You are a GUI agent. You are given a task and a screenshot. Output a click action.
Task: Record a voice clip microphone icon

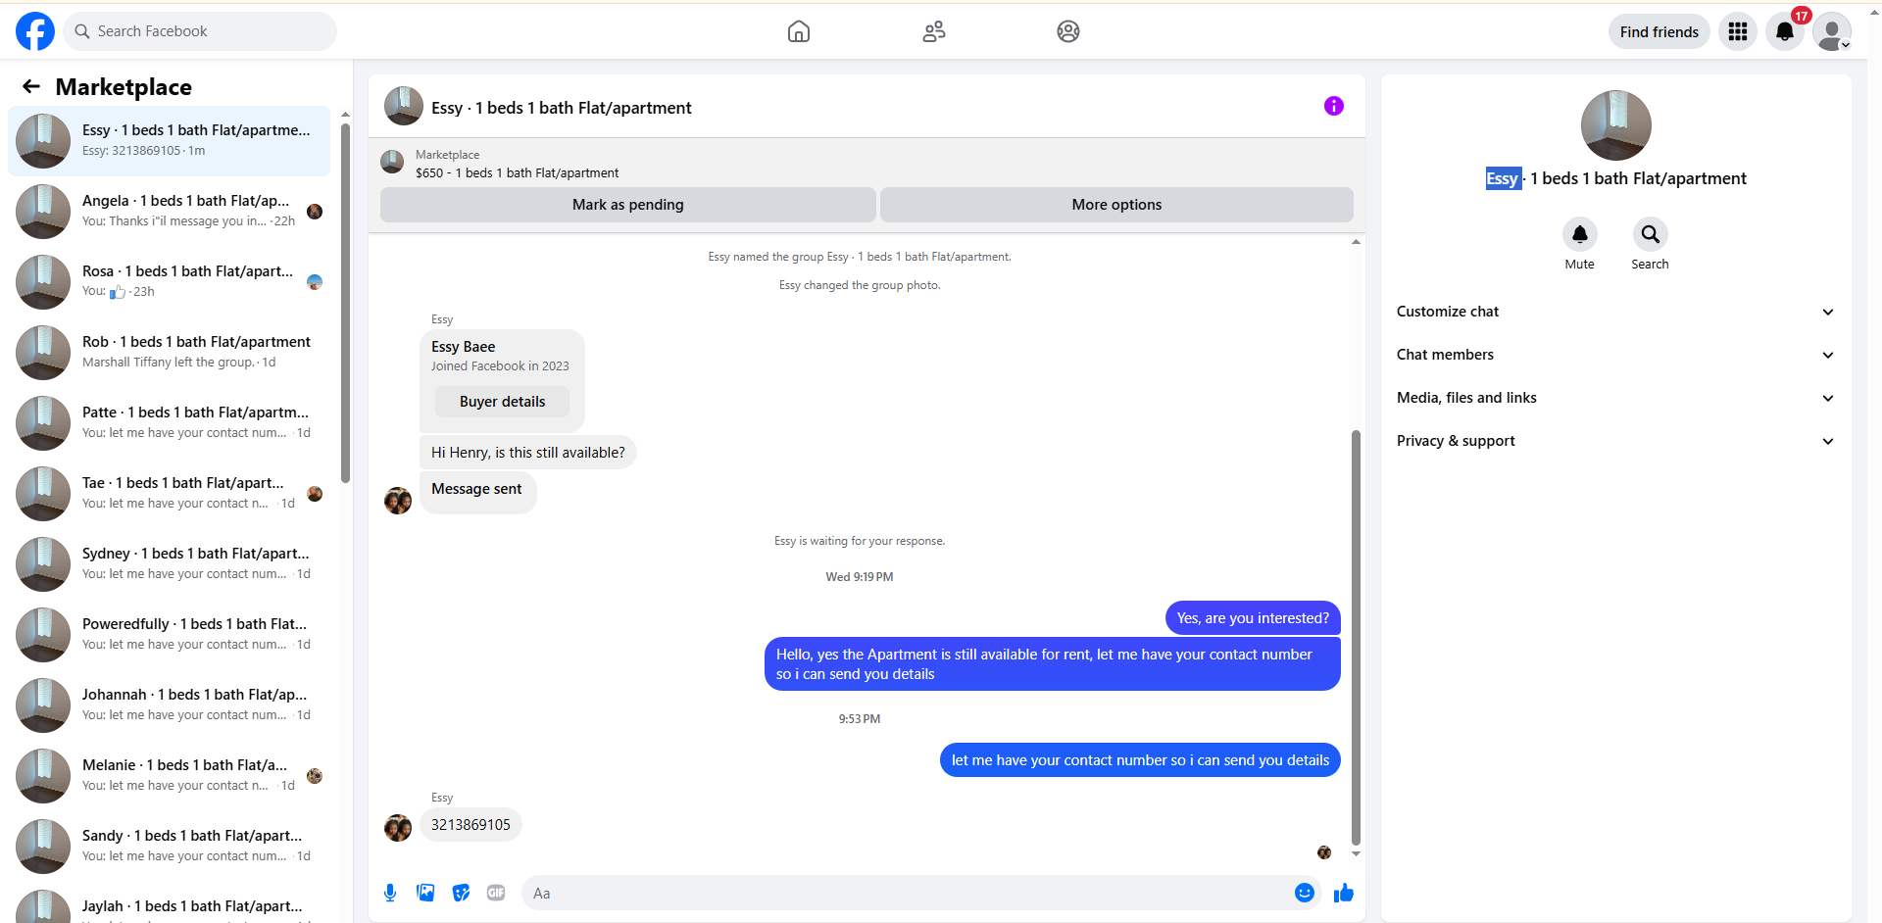pos(390,893)
